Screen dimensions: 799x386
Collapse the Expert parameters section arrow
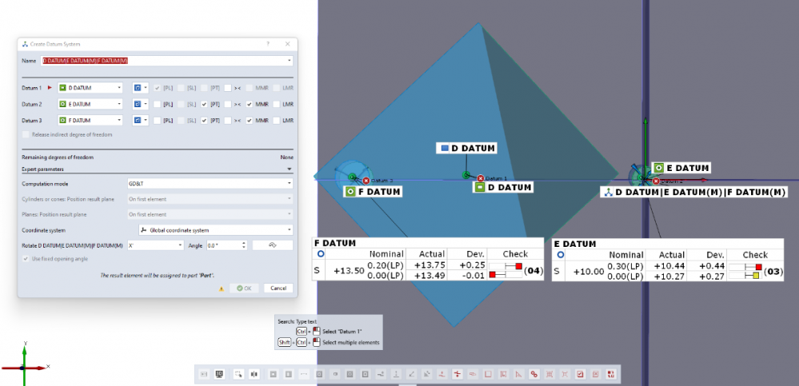(290, 169)
